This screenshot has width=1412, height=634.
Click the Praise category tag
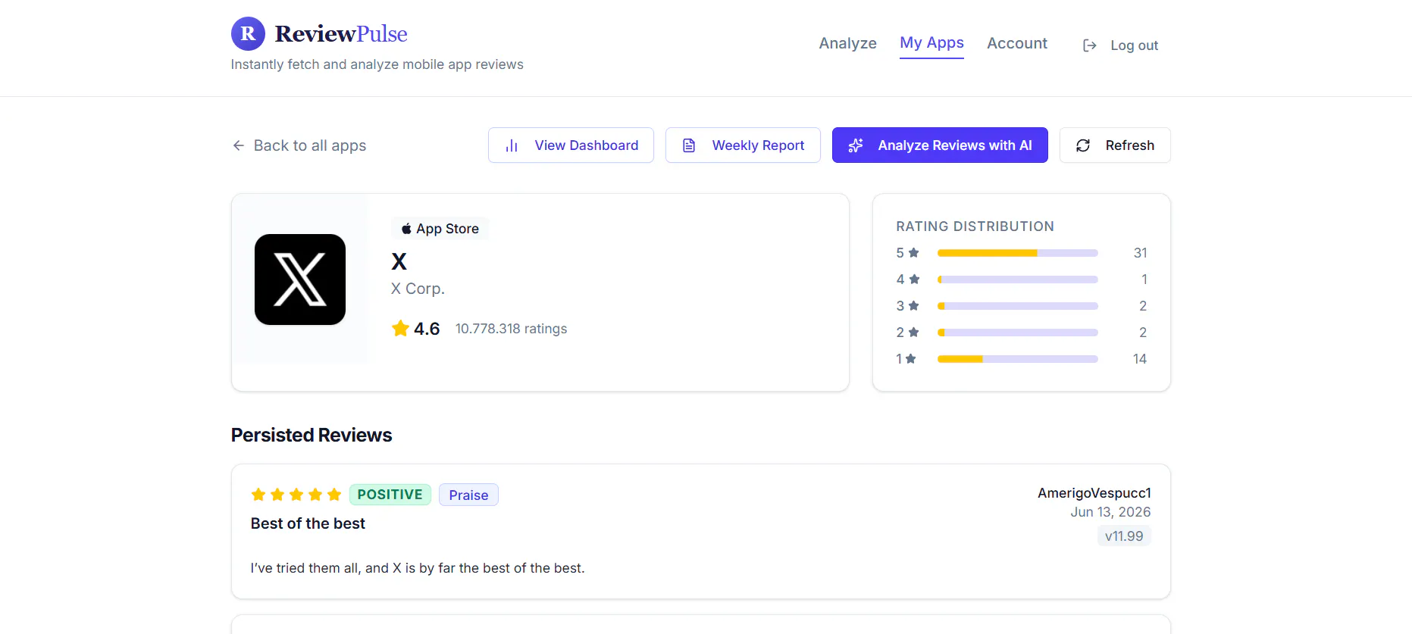(x=468, y=495)
